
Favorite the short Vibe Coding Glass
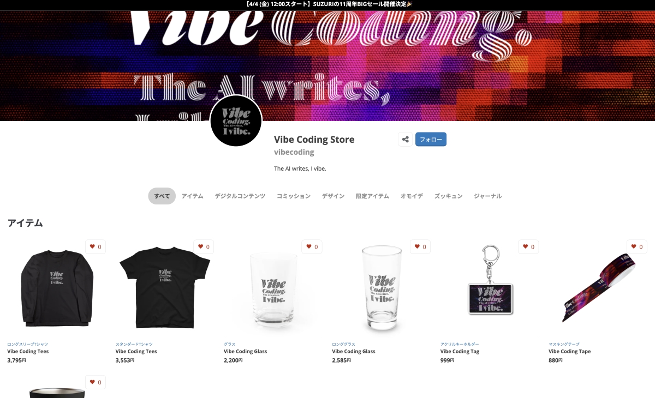[x=312, y=247]
